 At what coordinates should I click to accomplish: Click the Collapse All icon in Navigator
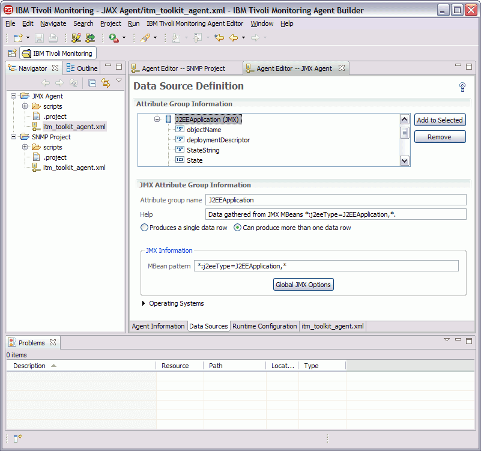pyautogui.click(x=93, y=83)
